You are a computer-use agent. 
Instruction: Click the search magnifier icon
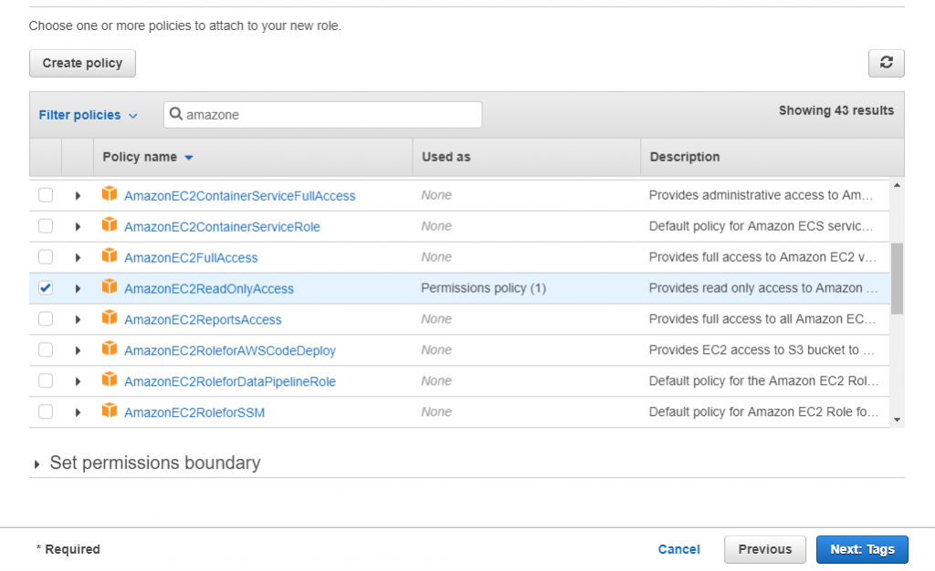coord(176,114)
